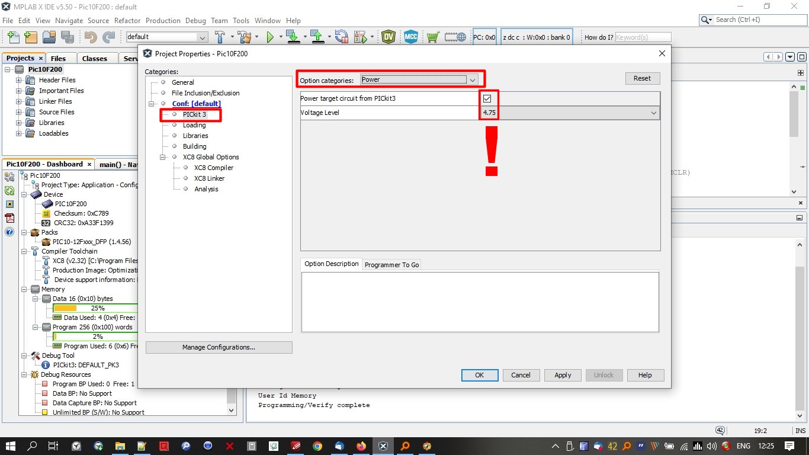Click Chrome icon in Windows taskbar
Screen dimensions: 809x455
coord(317,446)
